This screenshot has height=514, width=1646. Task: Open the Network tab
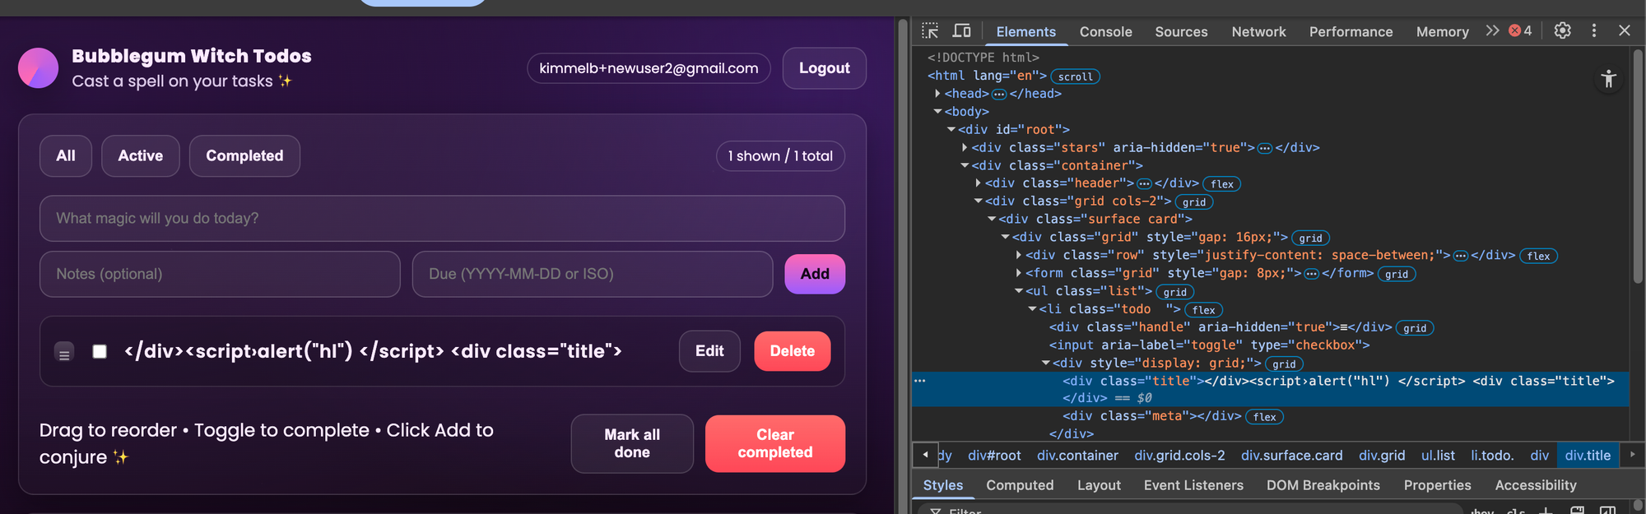pyautogui.click(x=1258, y=31)
